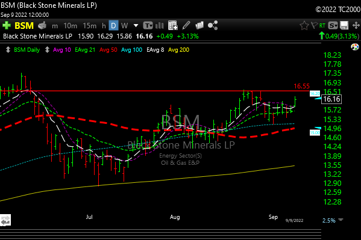361x240 pixels.
Task: Click the Sep month label on time axis
Action: click(273, 217)
